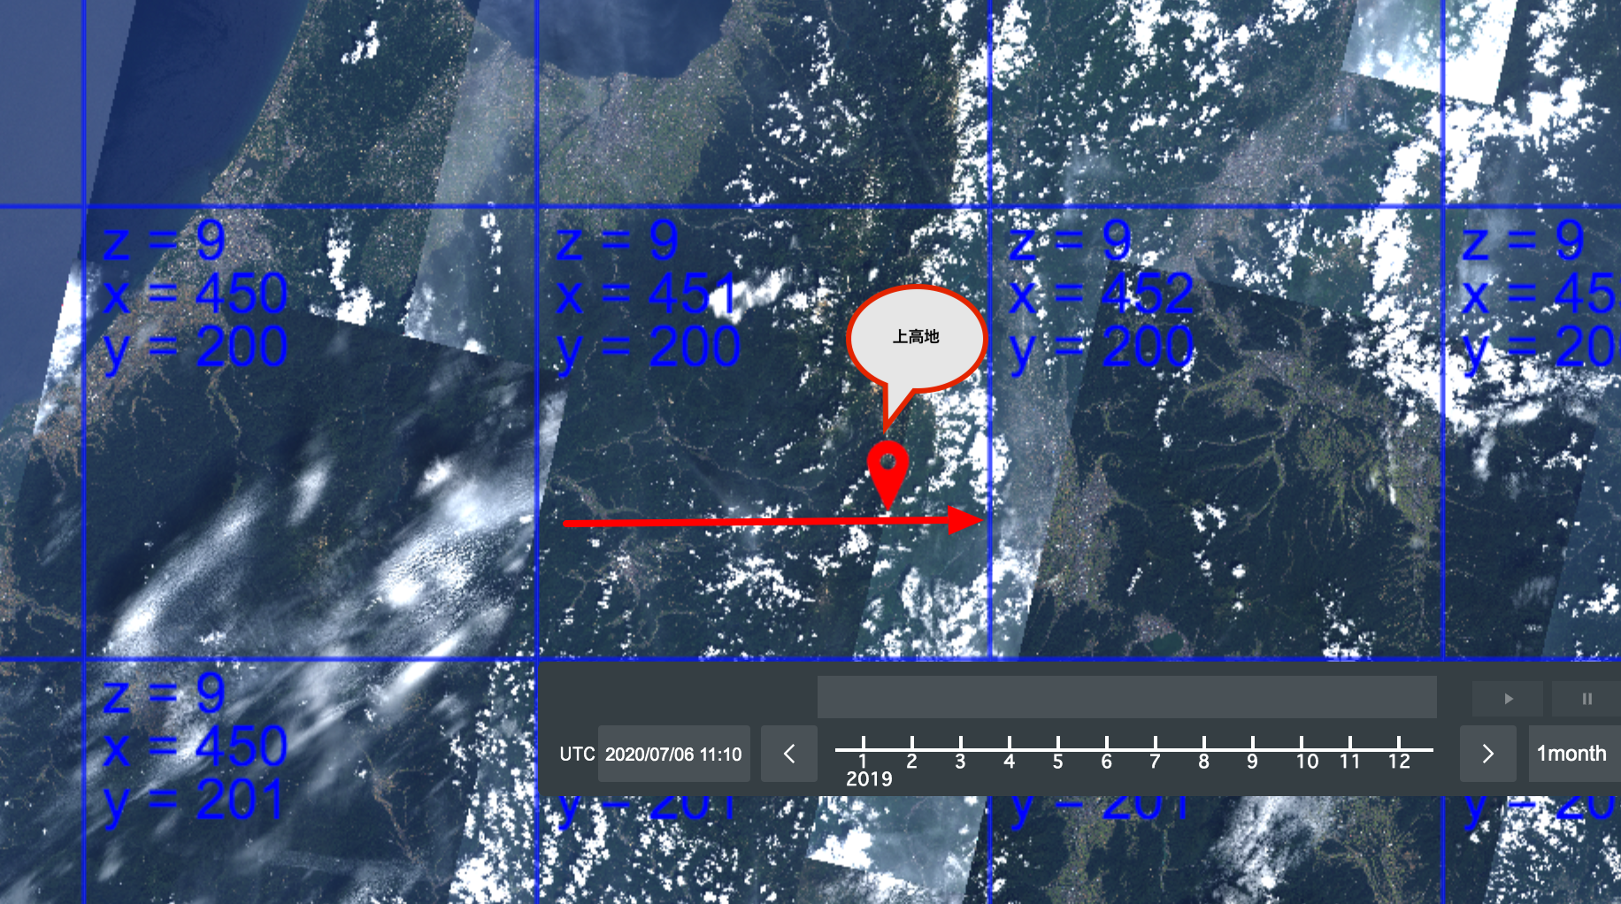This screenshot has height=904, width=1621.
Task: Step back with the left chevron button
Action: (789, 754)
